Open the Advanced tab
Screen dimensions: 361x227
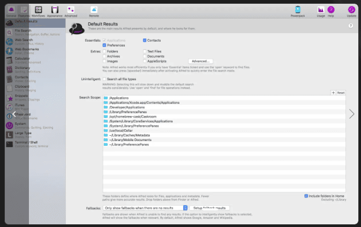coord(71,11)
